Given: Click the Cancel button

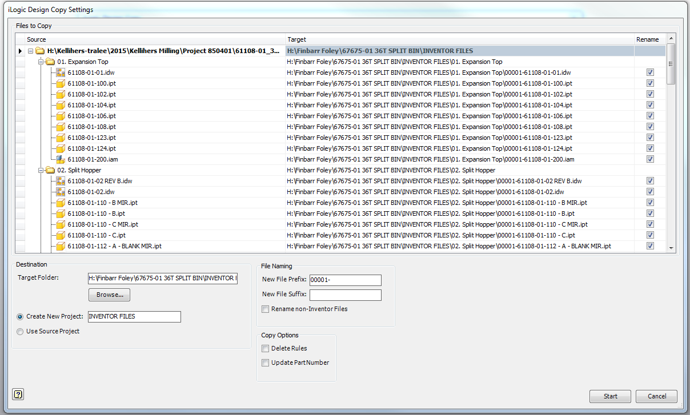Looking at the screenshot, I should (657, 396).
